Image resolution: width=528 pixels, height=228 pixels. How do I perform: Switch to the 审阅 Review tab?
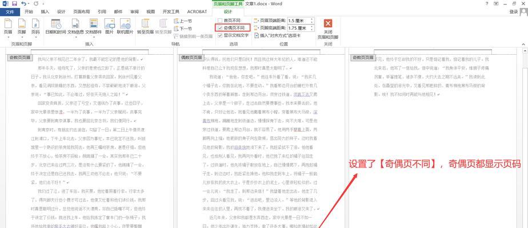[134, 11]
